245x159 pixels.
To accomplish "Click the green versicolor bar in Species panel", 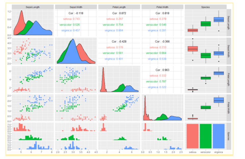I will pyautogui.click(x=205, y=135).
